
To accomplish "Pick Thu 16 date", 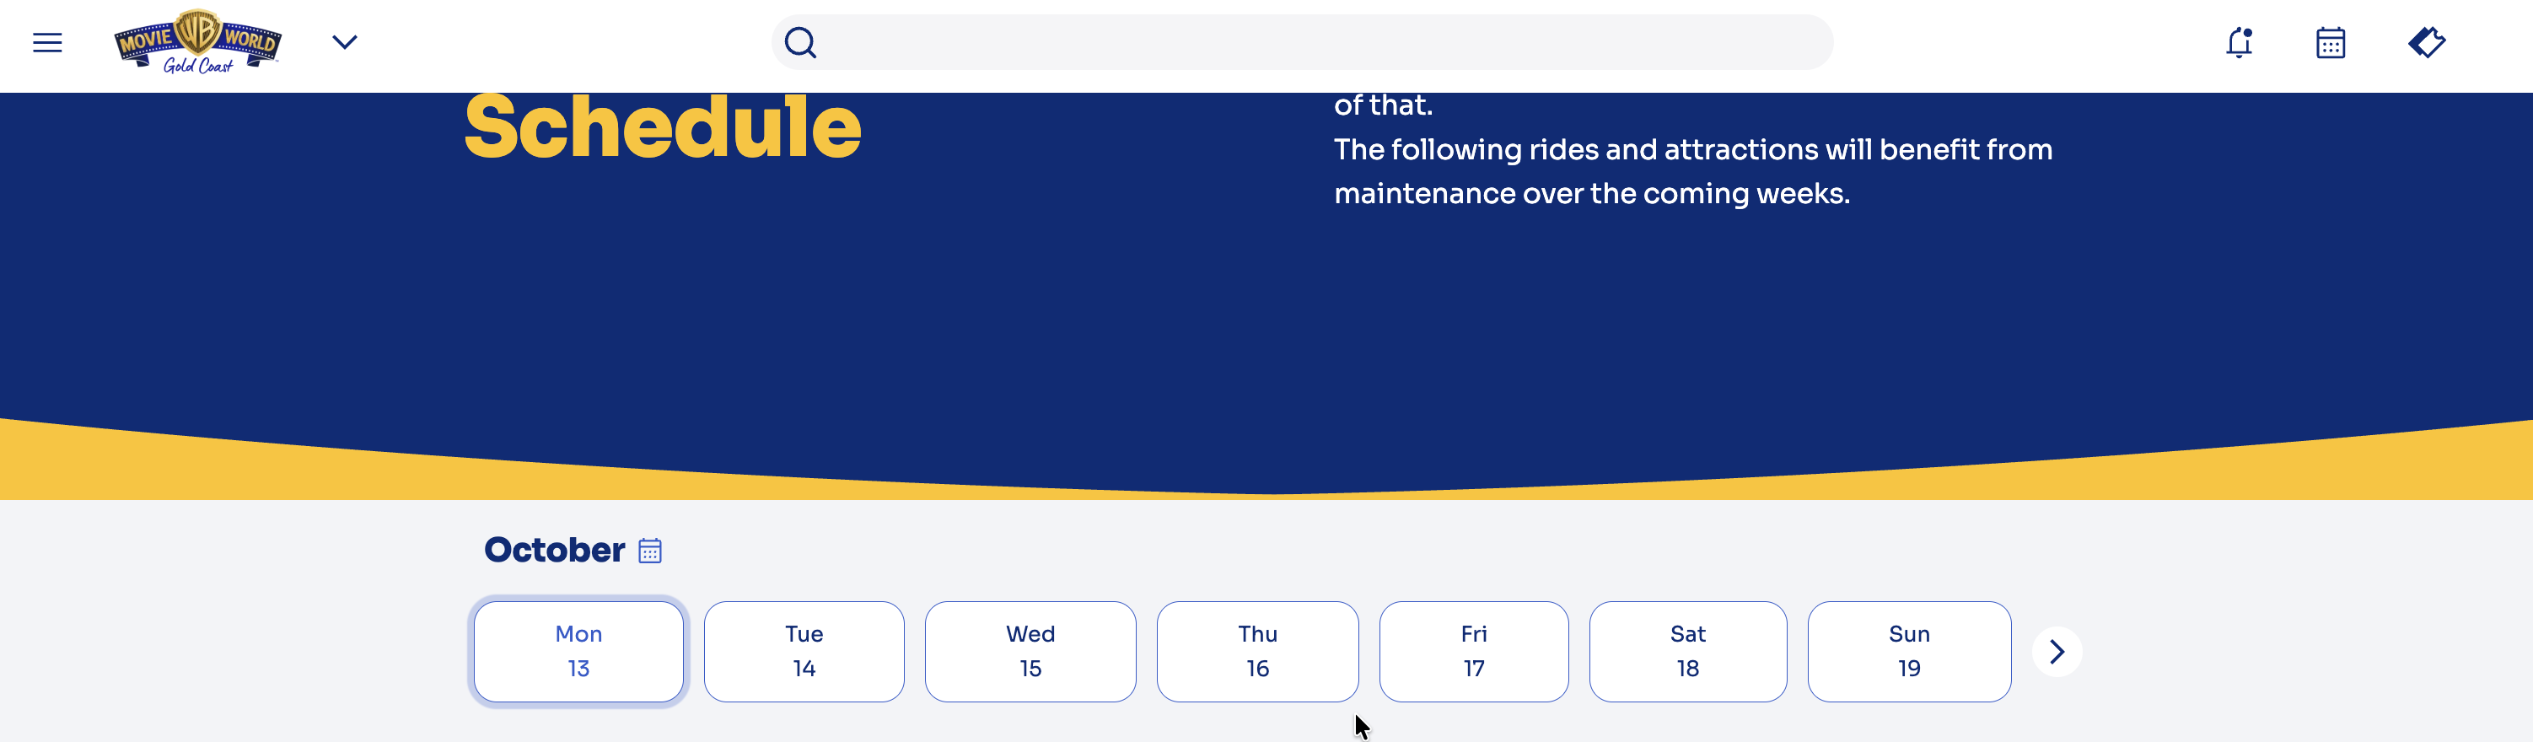I will (1256, 651).
